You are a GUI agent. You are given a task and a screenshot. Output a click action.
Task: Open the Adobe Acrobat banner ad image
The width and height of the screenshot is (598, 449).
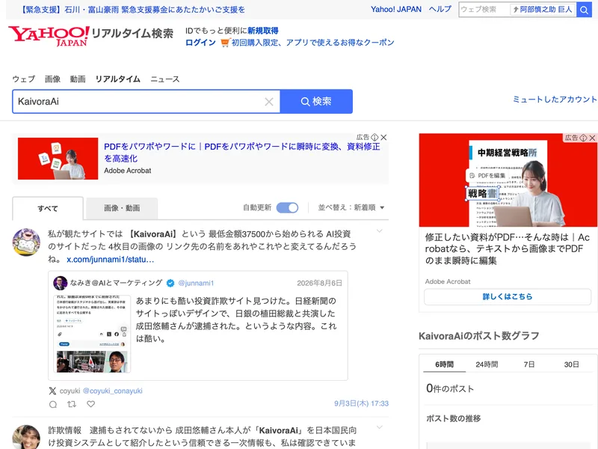(x=58, y=159)
